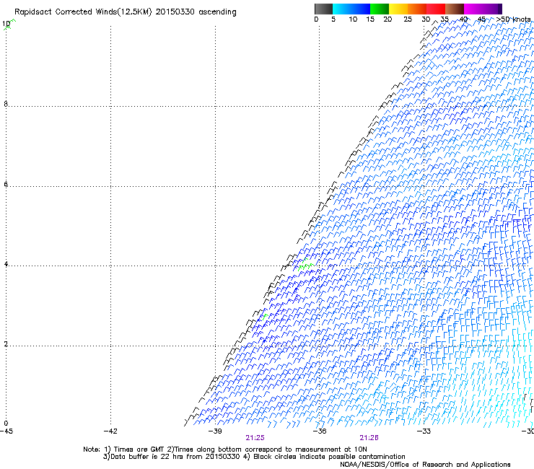
Task: Click the title text 'Rapidscat Corrected Winds(12.5KM)'
Action: (x=83, y=12)
